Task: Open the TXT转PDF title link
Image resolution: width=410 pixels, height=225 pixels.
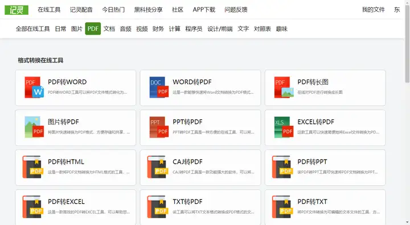Action: [187, 202]
